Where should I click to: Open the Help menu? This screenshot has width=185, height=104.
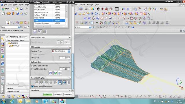click(97, 5)
